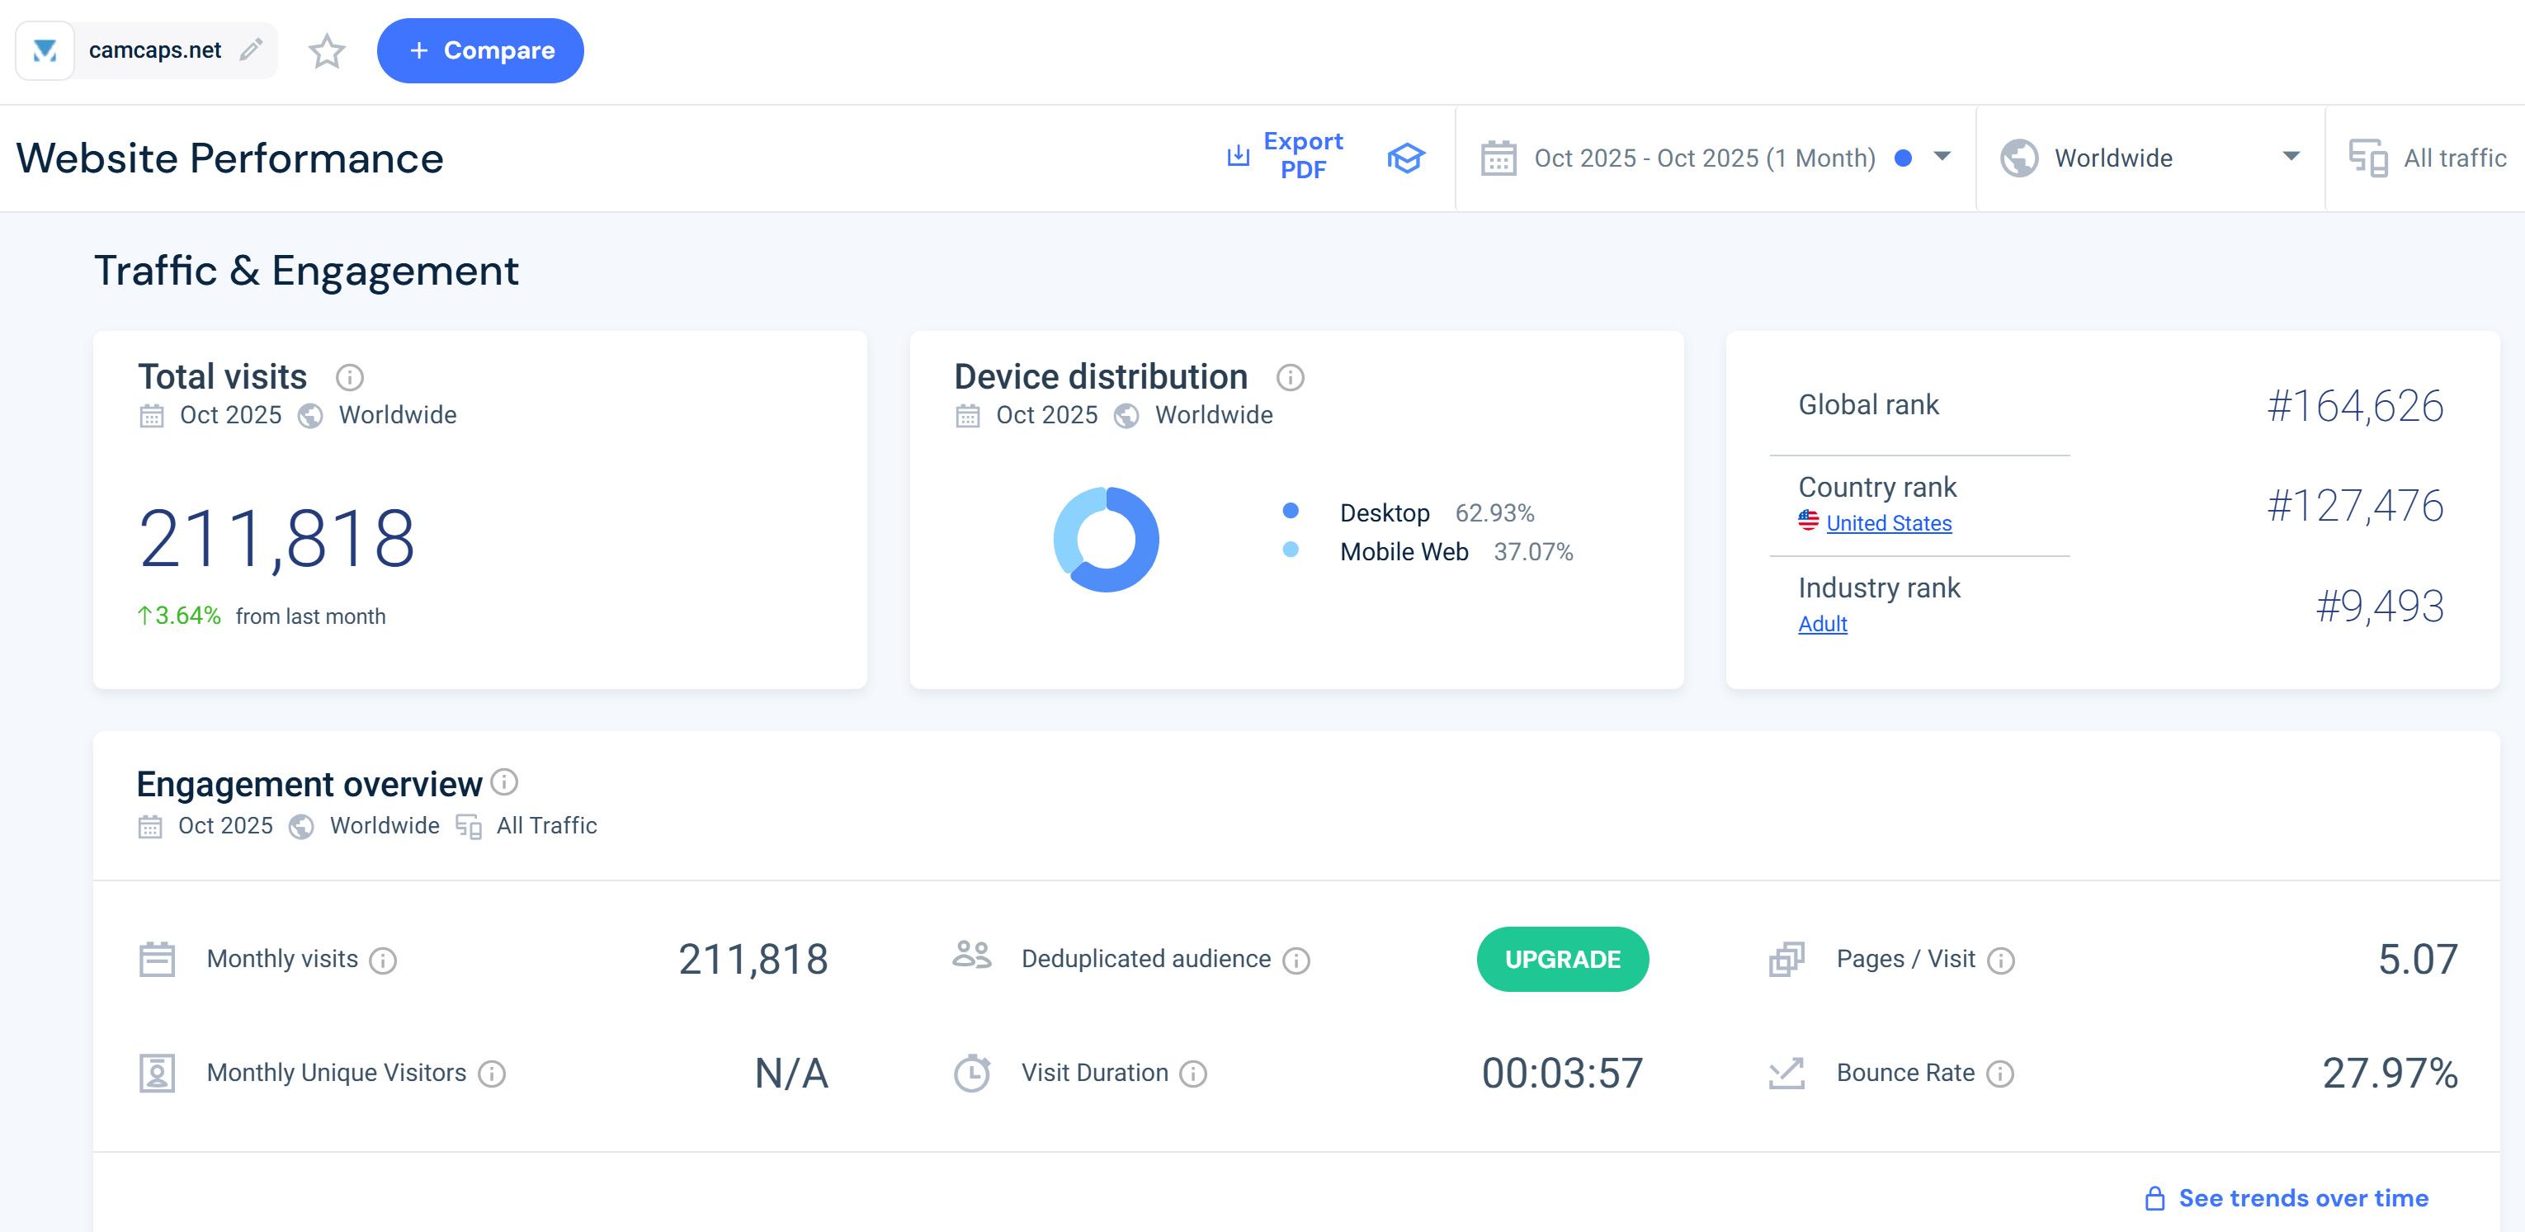
Task: Click the Pages / Visit info icon
Action: pos(2000,961)
